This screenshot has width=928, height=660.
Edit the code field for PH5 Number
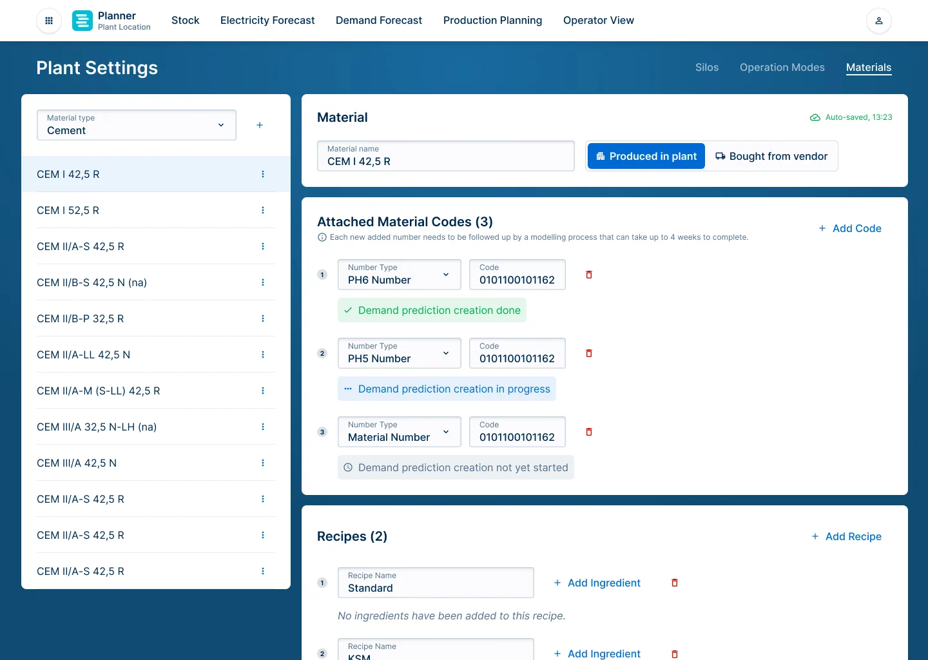(517, 353)
